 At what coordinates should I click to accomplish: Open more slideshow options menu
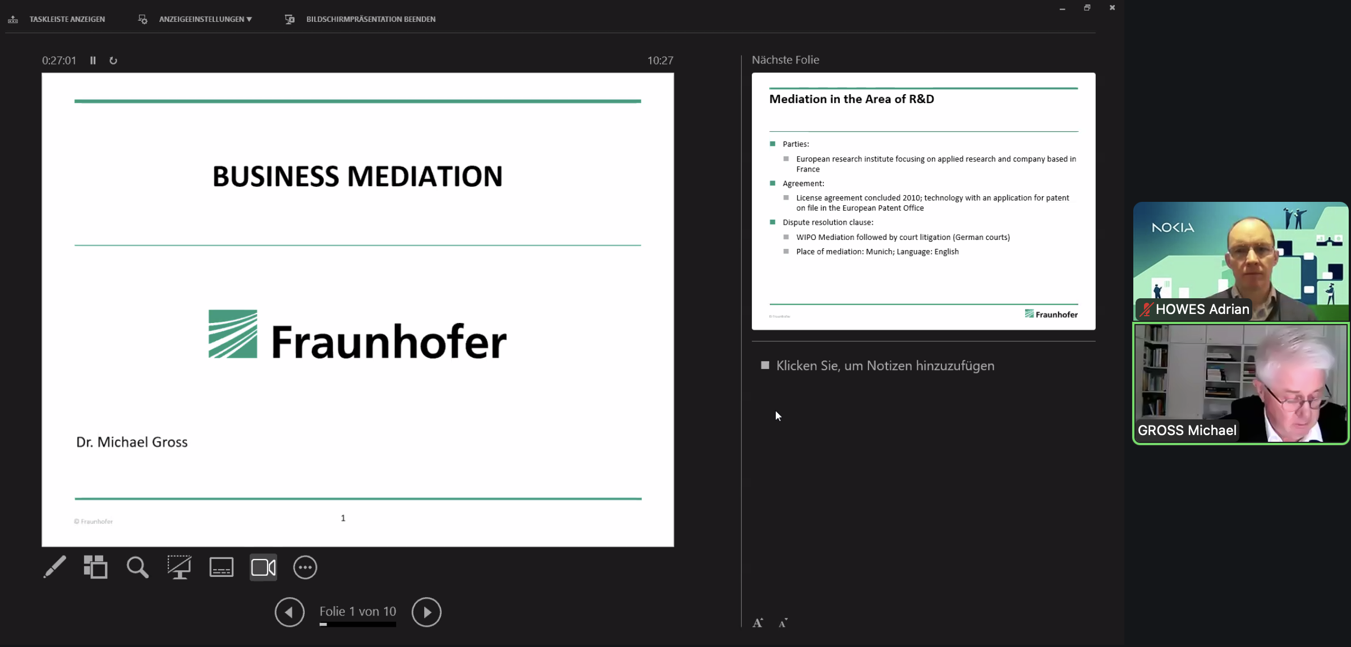tap(305, 567)
